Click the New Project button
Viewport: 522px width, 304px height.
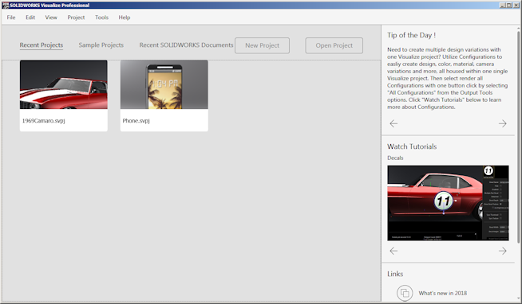(262, 45)
